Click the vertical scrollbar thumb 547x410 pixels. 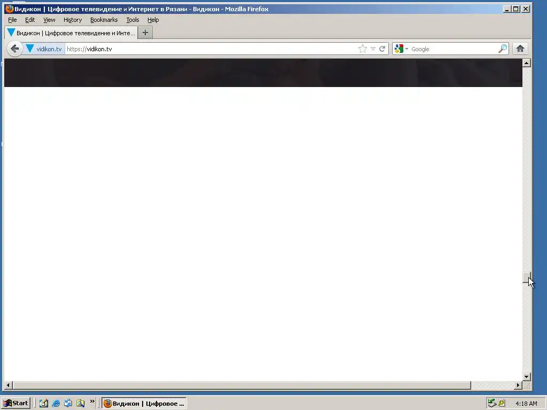(527, 278)
